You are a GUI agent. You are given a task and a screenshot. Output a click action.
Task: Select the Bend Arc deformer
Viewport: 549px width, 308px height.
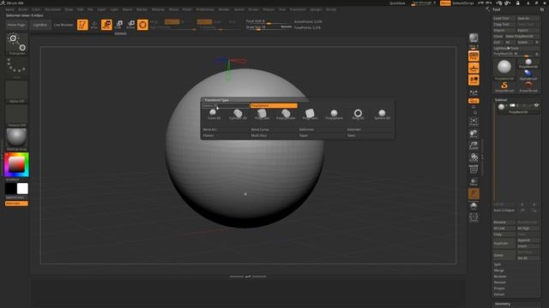pyautogui.click(x=226, y=129)
